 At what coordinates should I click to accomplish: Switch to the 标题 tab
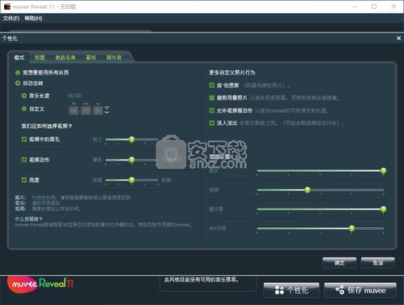(40, 58)
